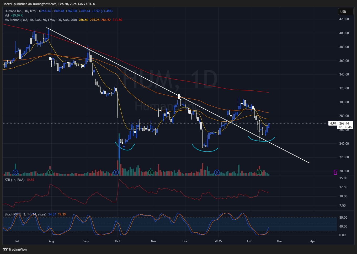The height and width of the screenshot is (254, 357).
Task: Click the ATR (14, RMA) indicator legend
Action: pyautogui.click(x=14, y=180)
